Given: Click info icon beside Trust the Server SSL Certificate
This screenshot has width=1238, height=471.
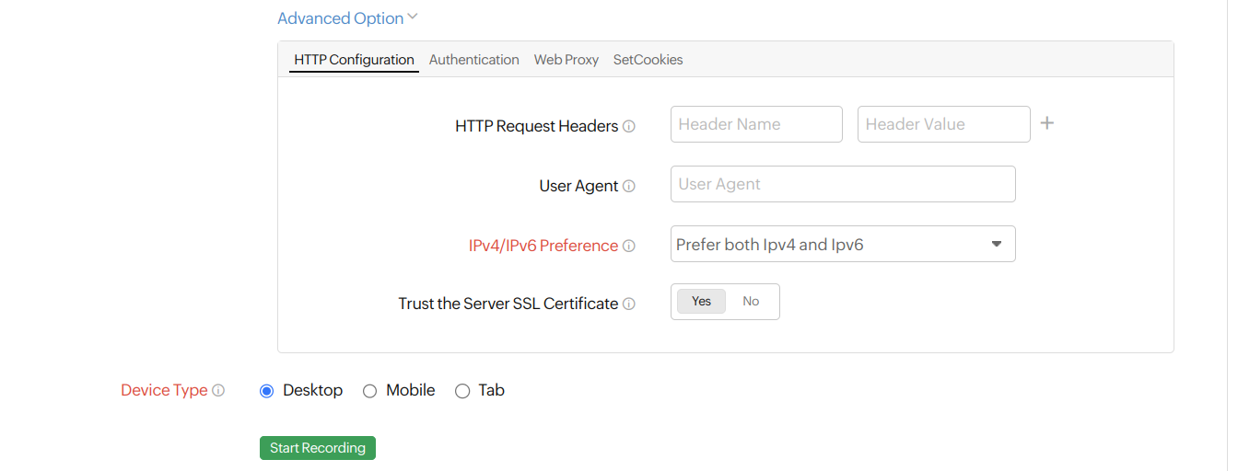Looking at the screenshot, I should 629,304.
